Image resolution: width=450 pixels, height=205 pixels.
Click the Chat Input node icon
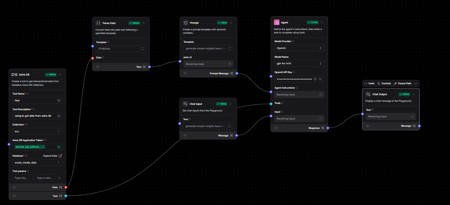(x=185, y=104)
